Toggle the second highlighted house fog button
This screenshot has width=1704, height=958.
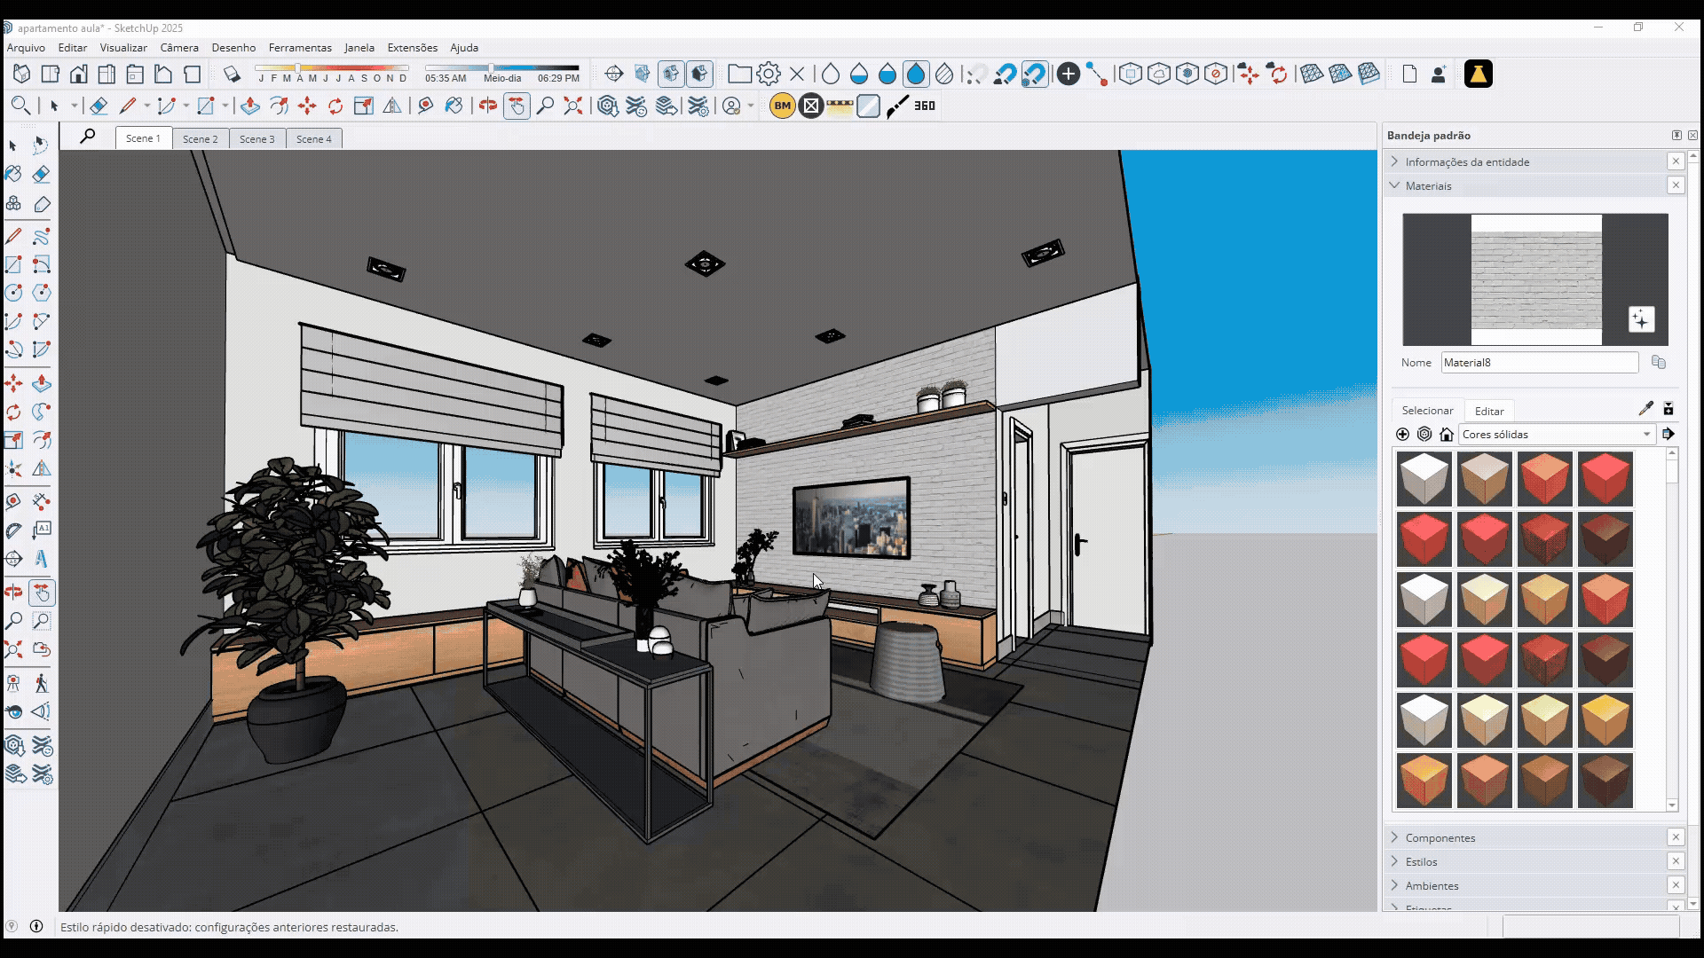[x=699, y=75]
